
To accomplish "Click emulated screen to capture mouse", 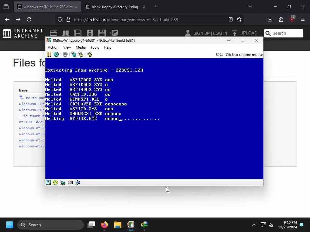I will point(154,118).
